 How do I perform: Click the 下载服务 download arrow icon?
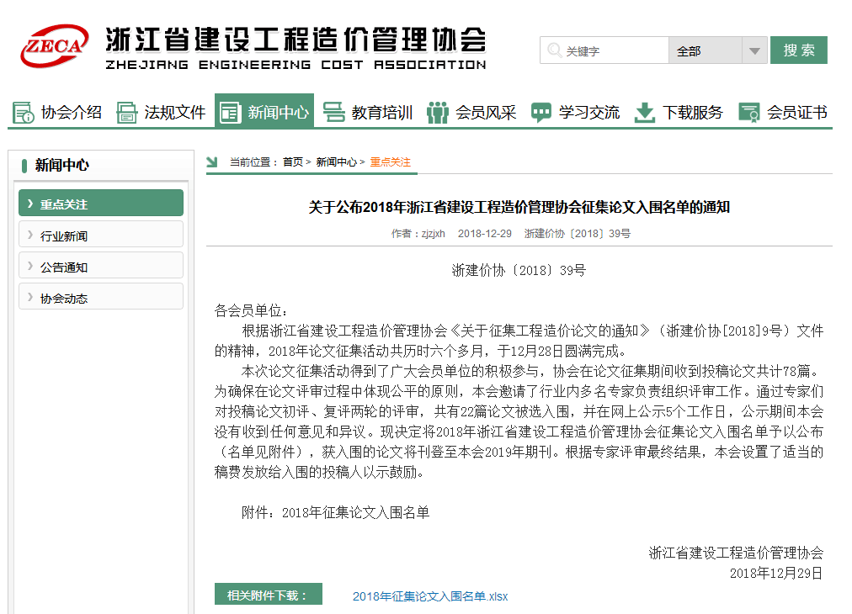tap(644, 113)
